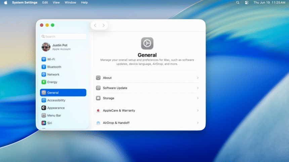The image size is (289, 162).
Task: Open the Edit menu
Action: (x=45, y=2)
